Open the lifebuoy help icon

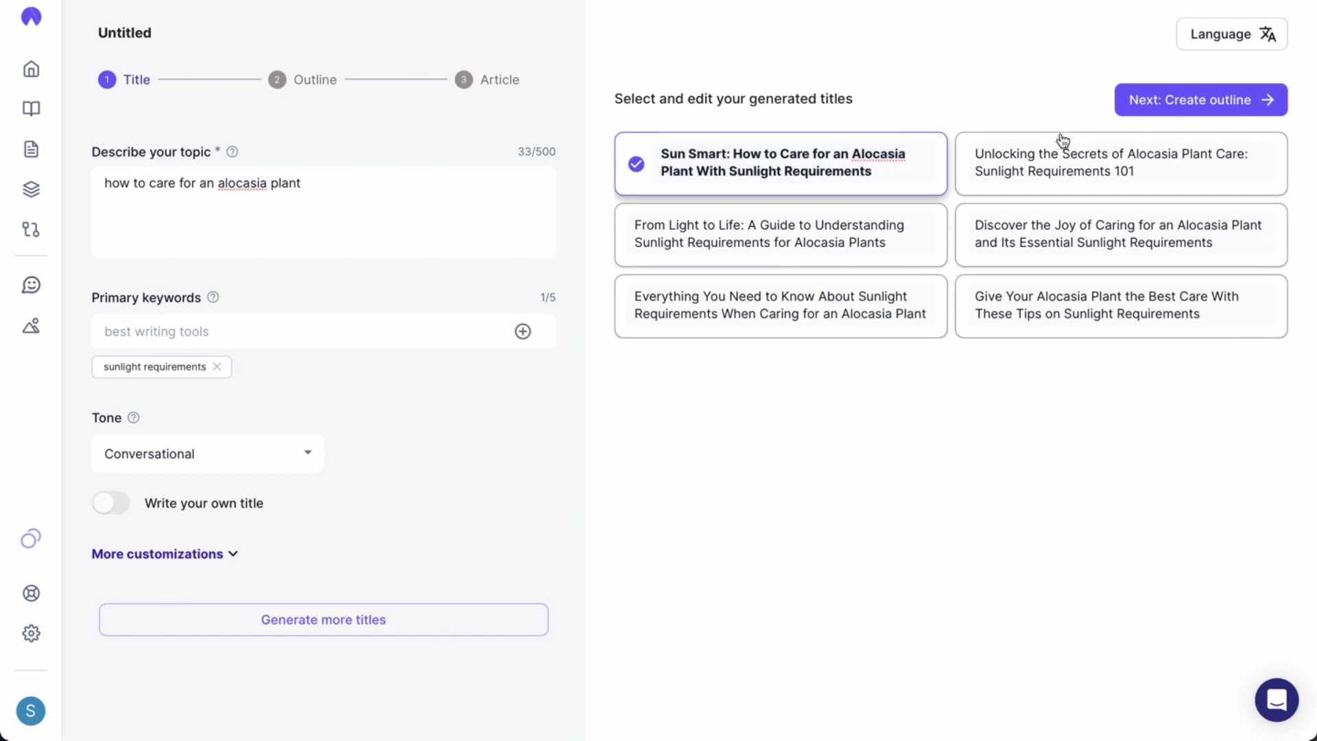pos(31,593)
